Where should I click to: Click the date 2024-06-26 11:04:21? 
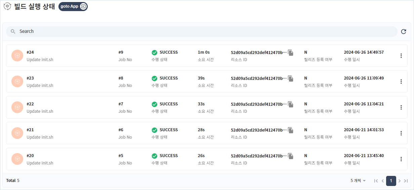(364, 104)
